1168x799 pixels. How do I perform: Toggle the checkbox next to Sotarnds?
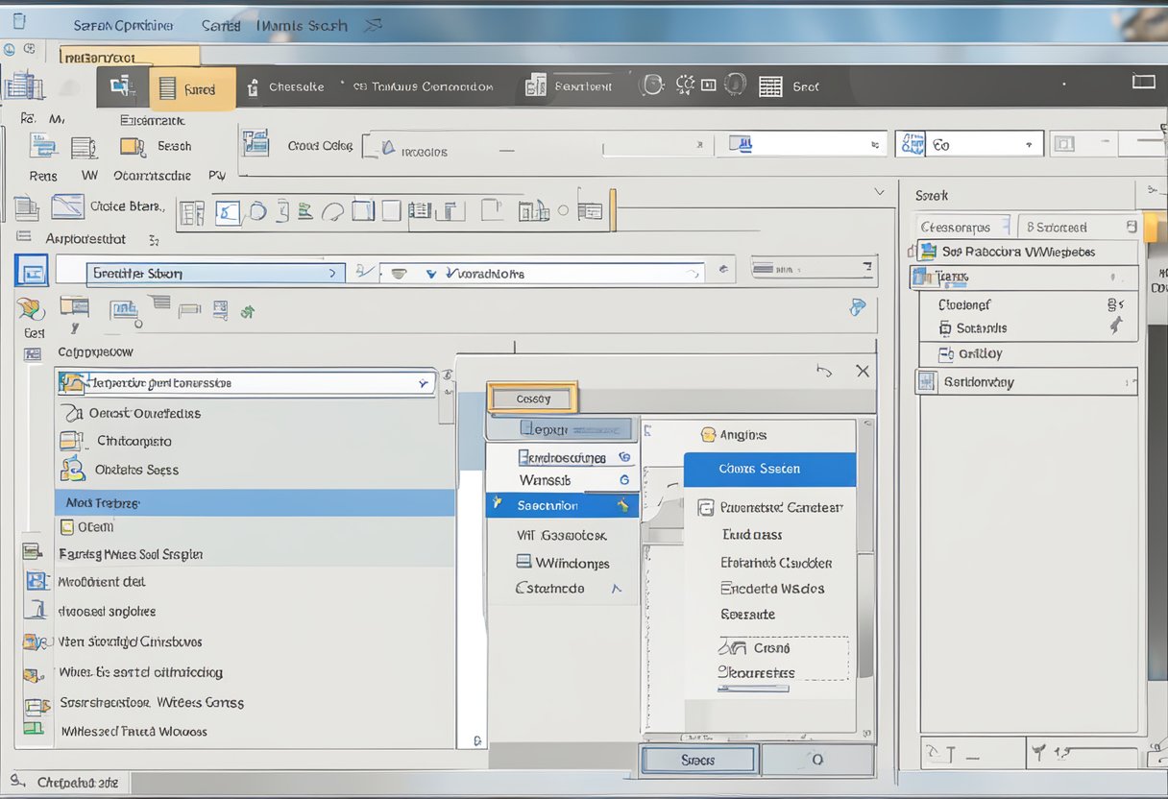point(945,328)
